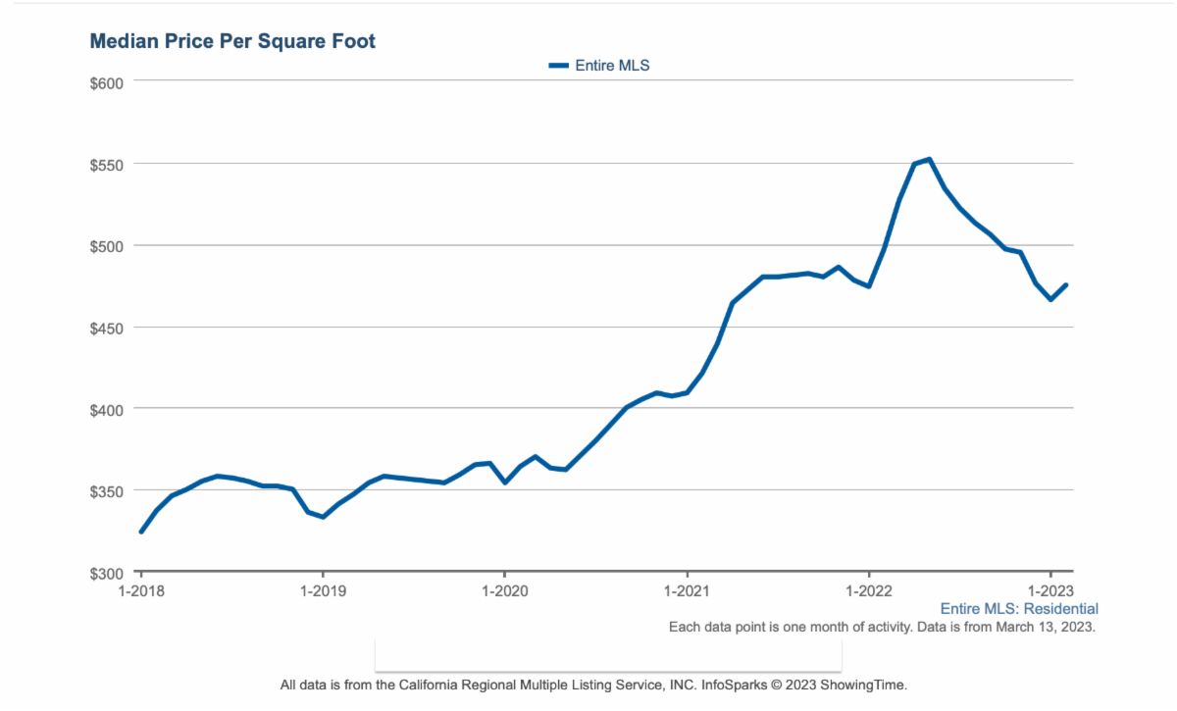Select the peak data point near $550

pos(929,159)
